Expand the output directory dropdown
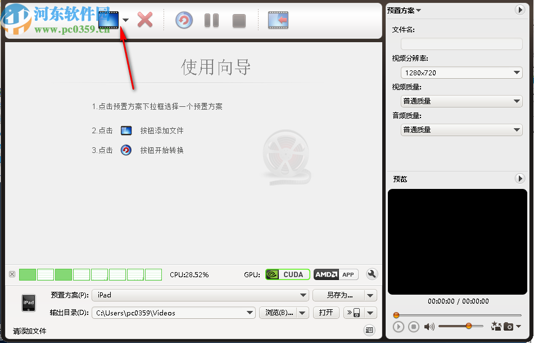534x343 pixels. click(249, 313)
